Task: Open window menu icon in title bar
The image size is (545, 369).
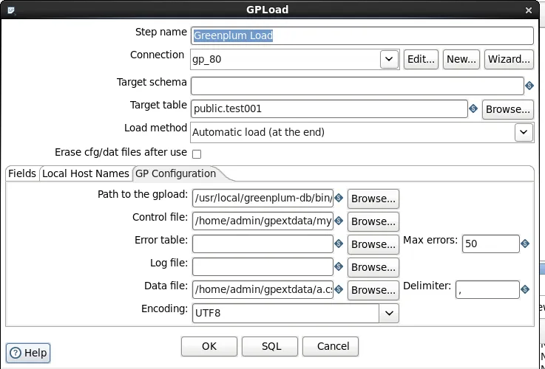Action: point(10,10)
